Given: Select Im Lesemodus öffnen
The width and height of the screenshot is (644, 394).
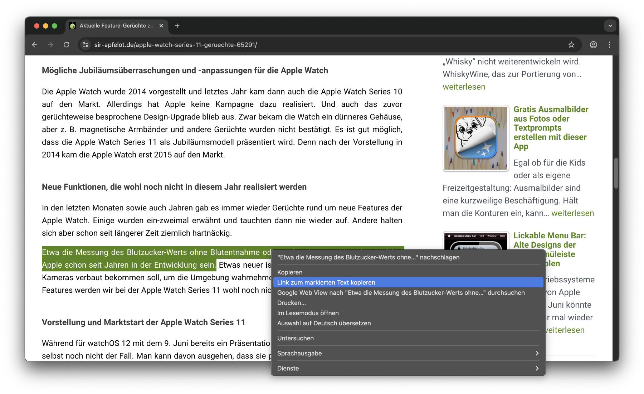Looking at the screenshot, I should pyautogui.click(x=308, y=313).
